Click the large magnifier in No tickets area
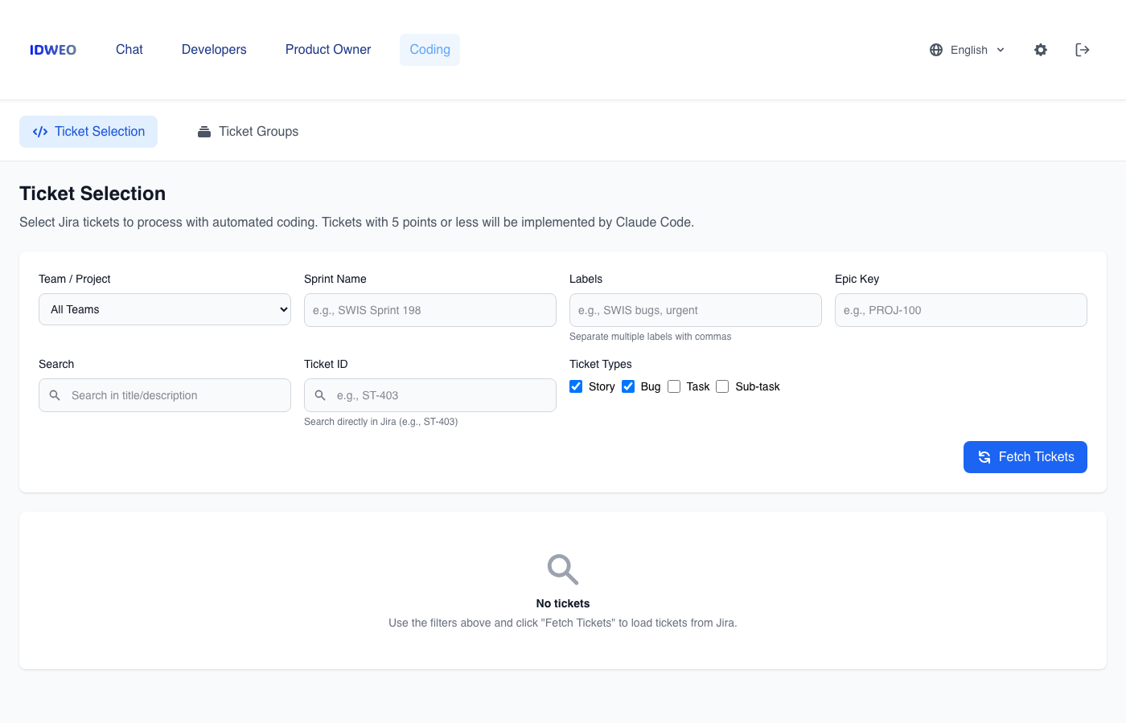 click(562, 570)
